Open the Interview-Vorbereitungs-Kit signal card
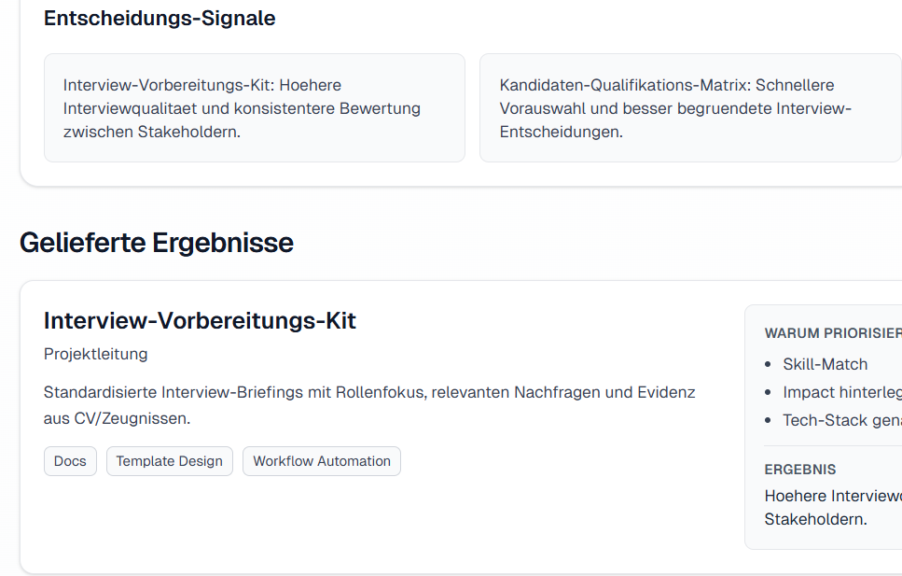 pos(254,108)
